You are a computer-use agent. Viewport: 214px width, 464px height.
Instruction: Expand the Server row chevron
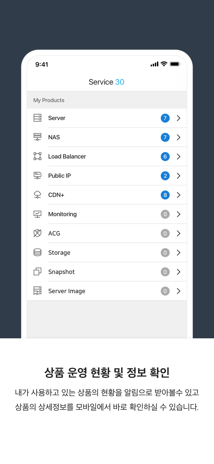click(x=178, y=118)
